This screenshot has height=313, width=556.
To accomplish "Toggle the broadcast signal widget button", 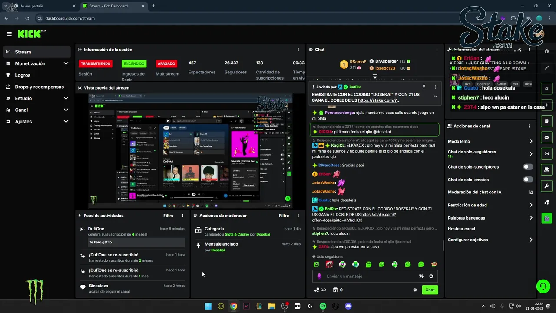I will (x=546, y=153).
